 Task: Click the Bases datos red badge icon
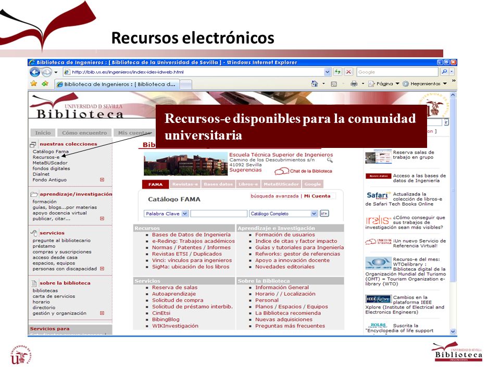tap(378, 176)
